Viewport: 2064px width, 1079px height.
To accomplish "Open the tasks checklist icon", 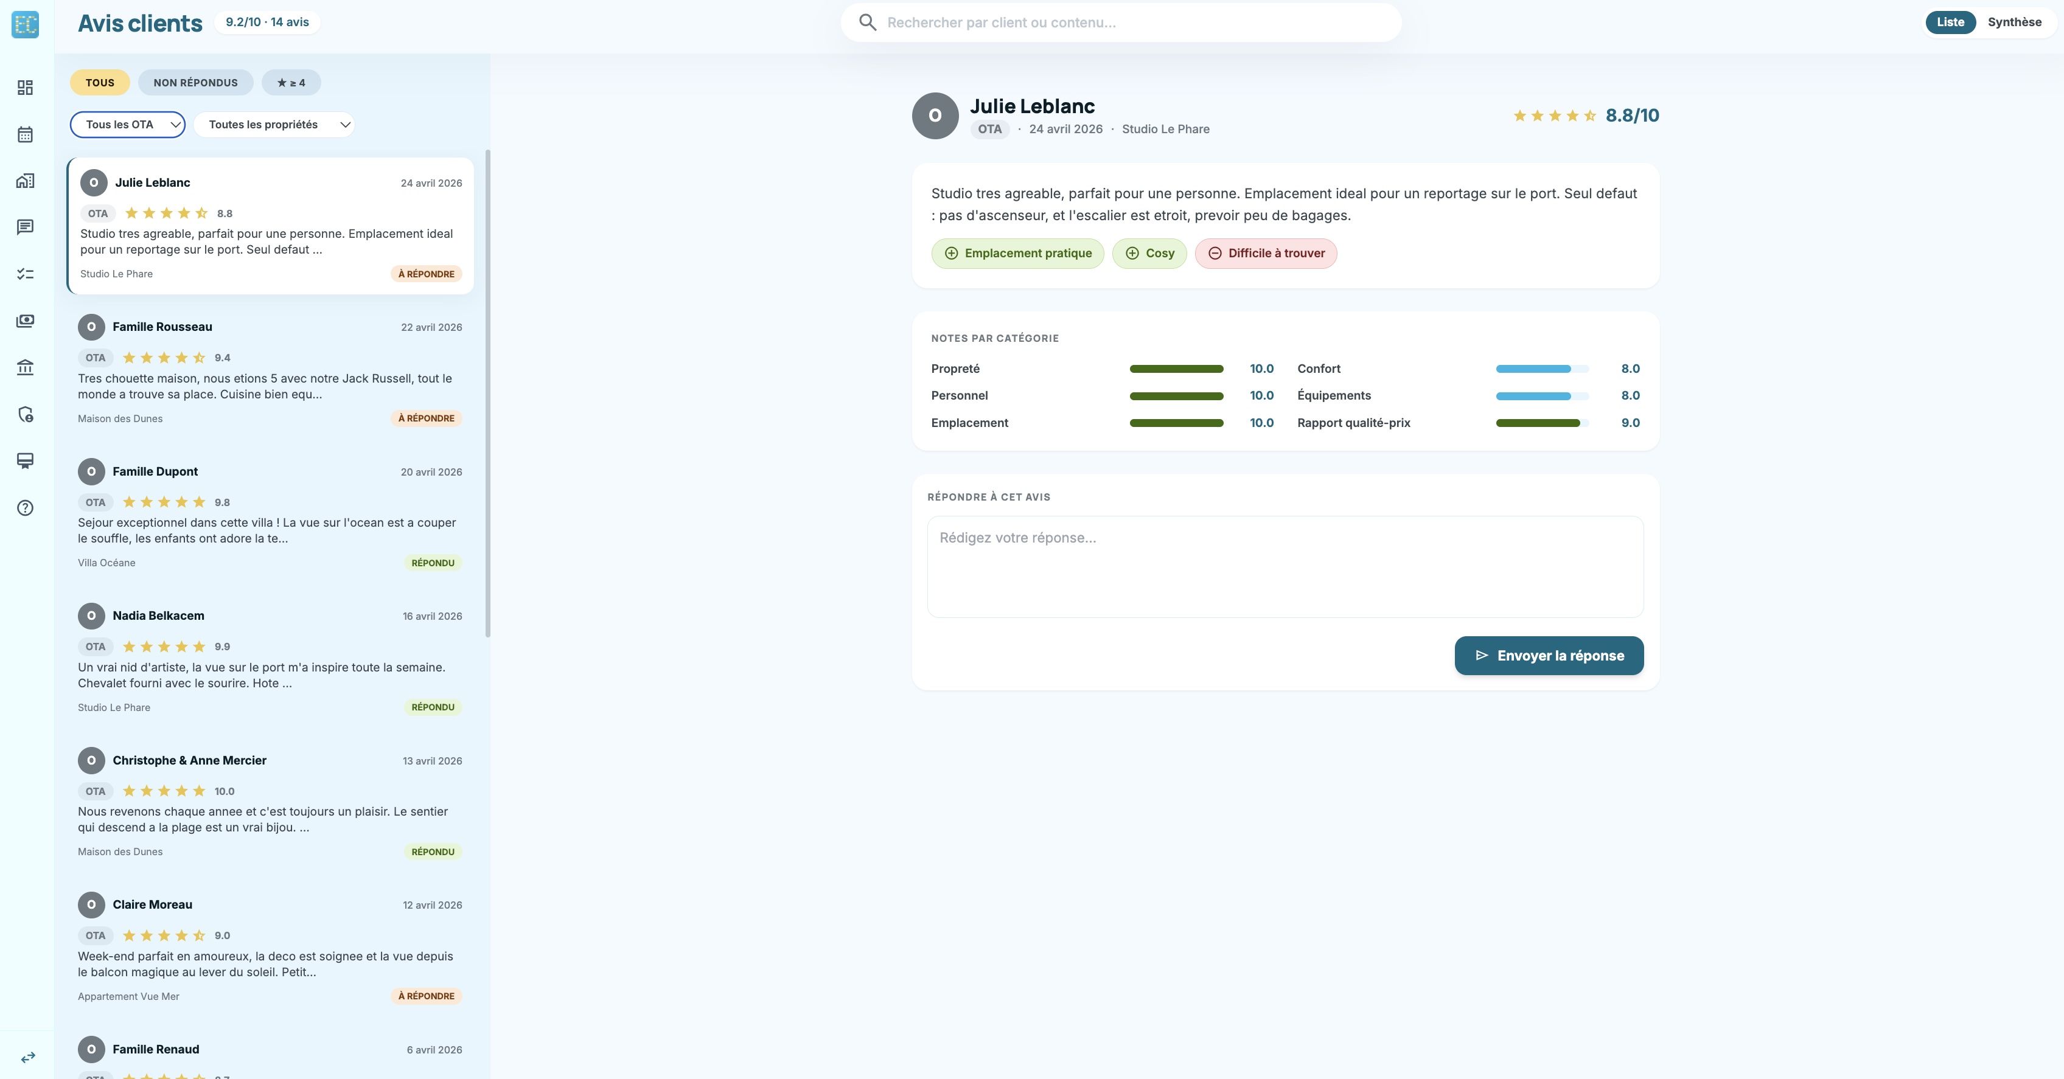I will 25,274.
